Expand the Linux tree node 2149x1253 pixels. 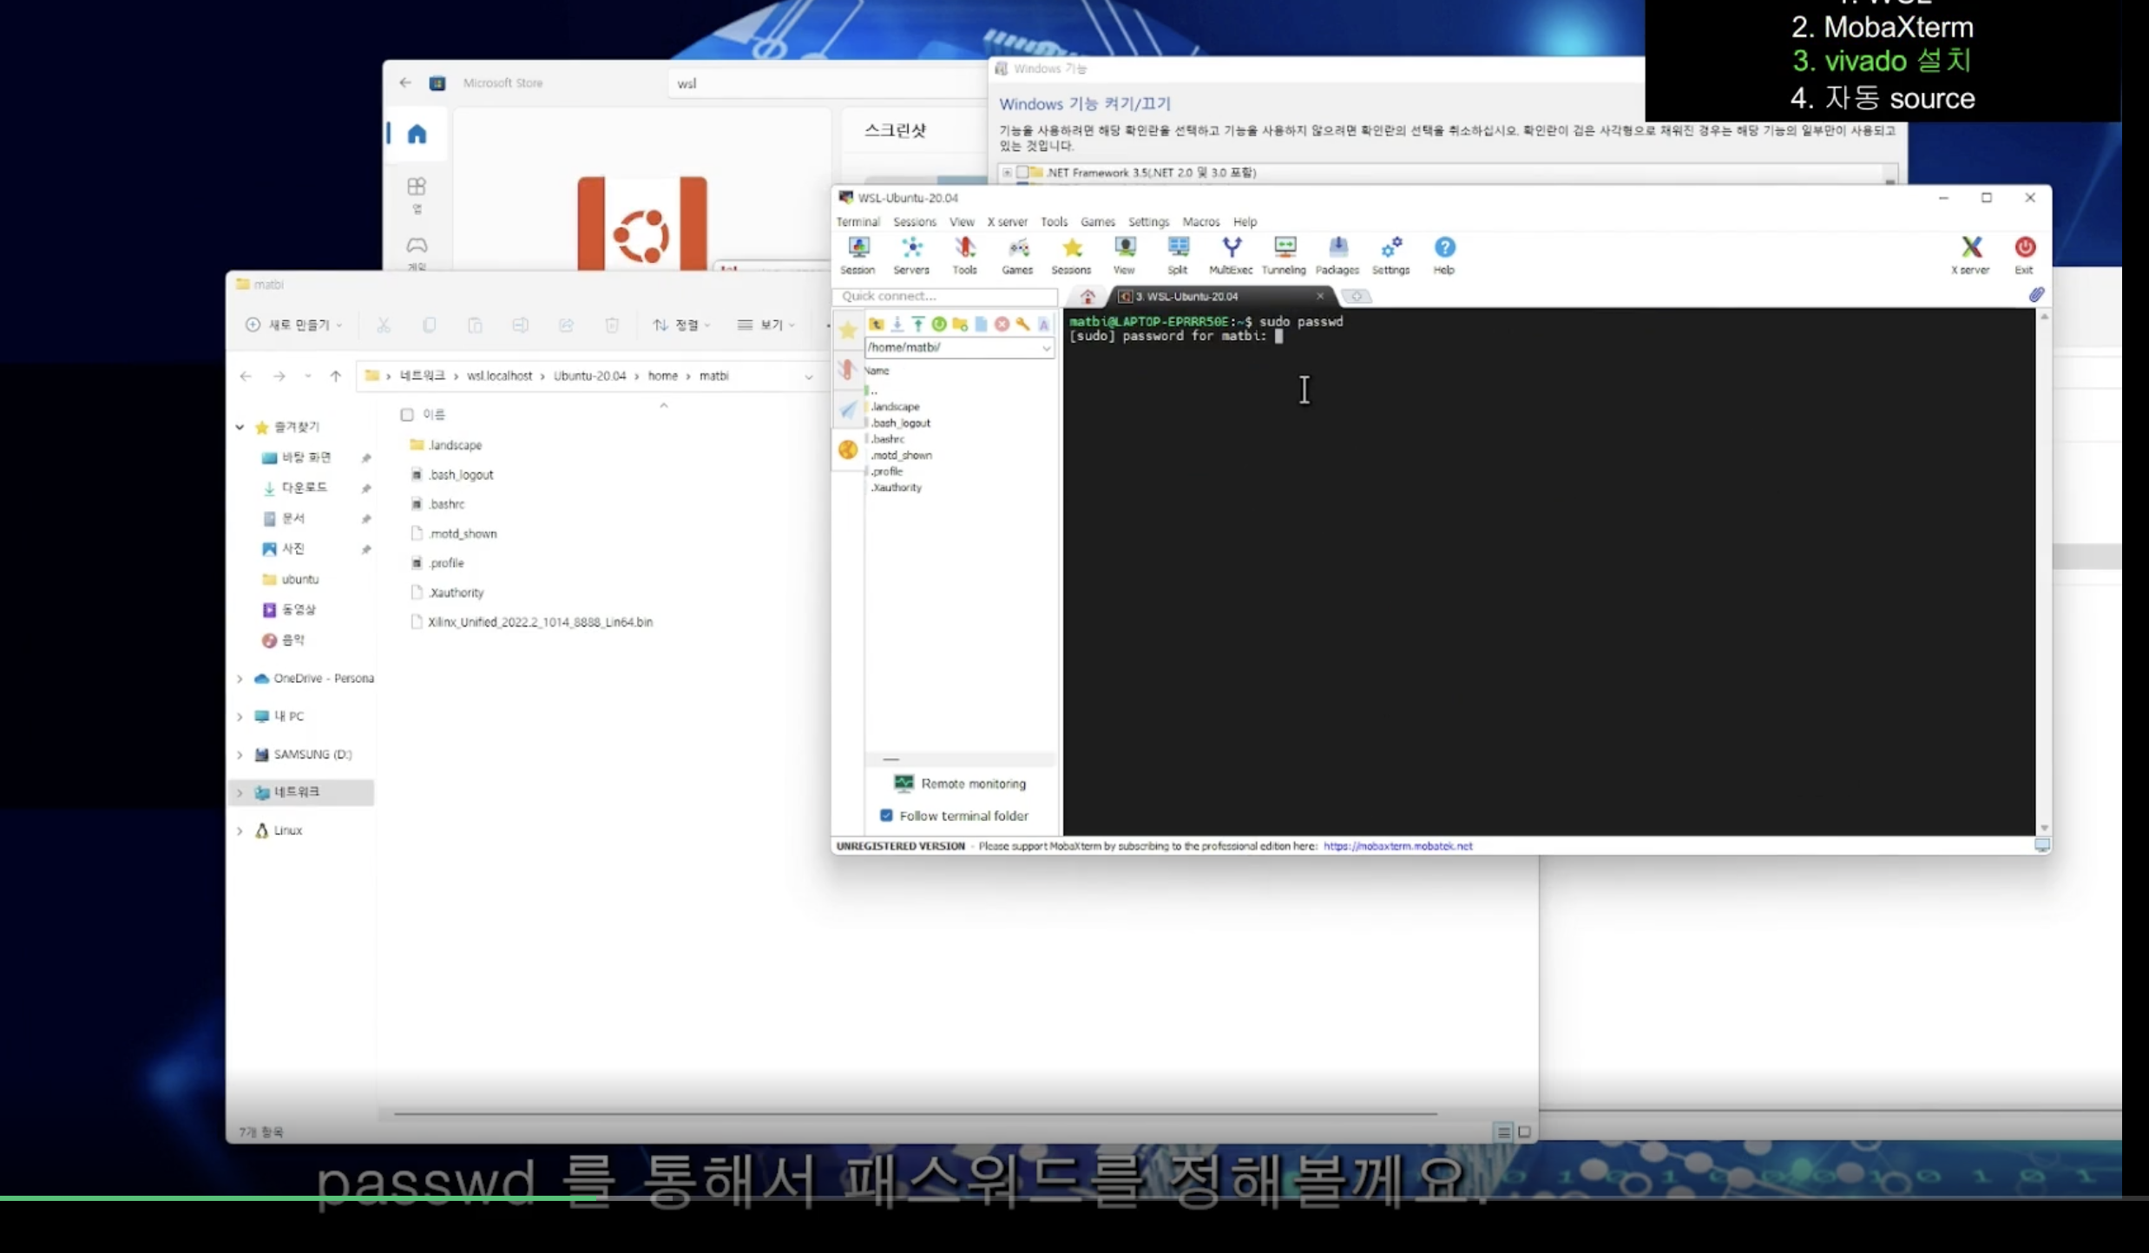pyautogui.click(x=240, y=830)
